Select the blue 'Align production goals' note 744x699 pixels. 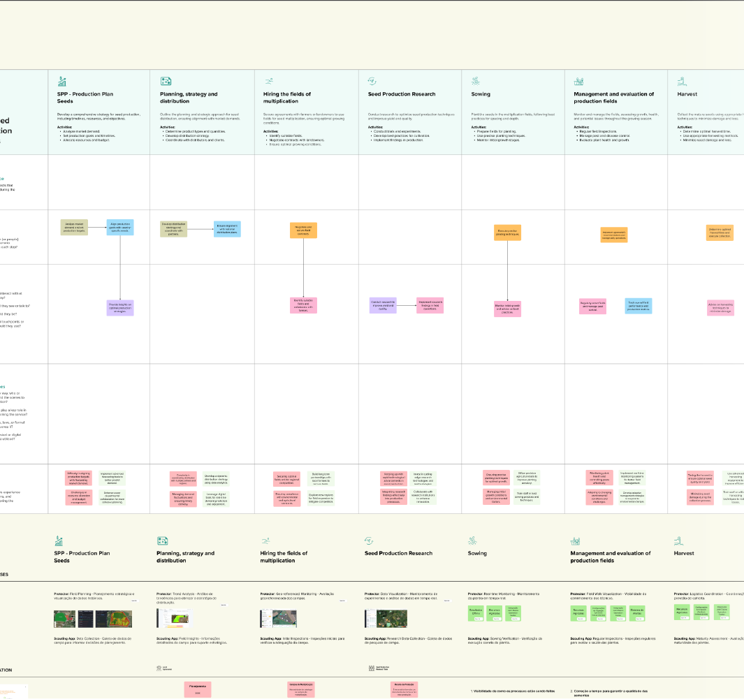pyautogui.click(x=120, y=227)
